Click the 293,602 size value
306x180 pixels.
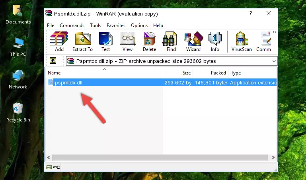(x=178, y=82)
